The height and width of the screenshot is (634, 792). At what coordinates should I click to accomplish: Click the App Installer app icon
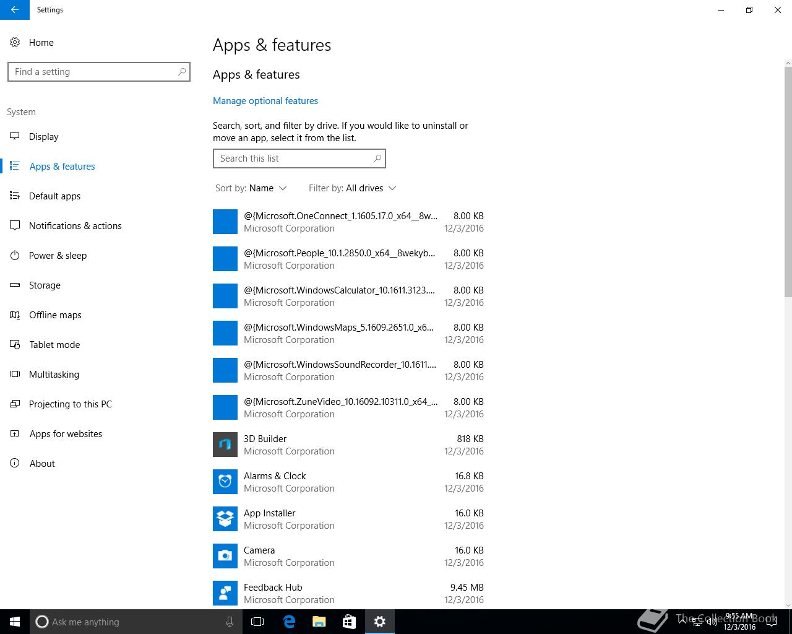(225, 519)
